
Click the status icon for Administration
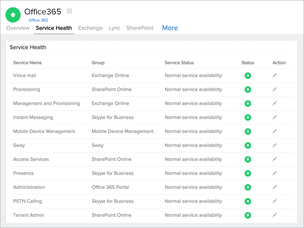(248, 187)
